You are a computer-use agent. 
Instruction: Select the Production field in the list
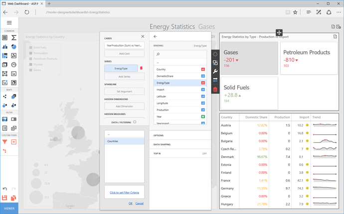coord(177,110)
